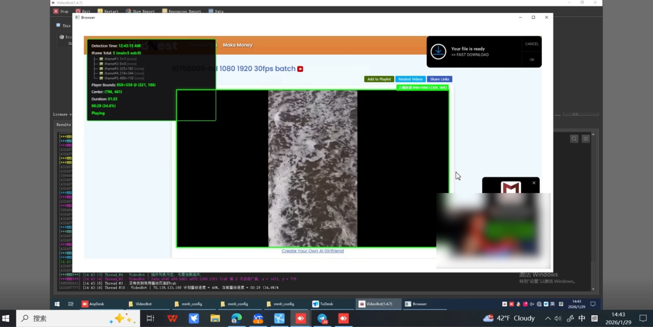
Task: Switch to the AnyDesk taskbar window
Action: click(x=93, y=304)
